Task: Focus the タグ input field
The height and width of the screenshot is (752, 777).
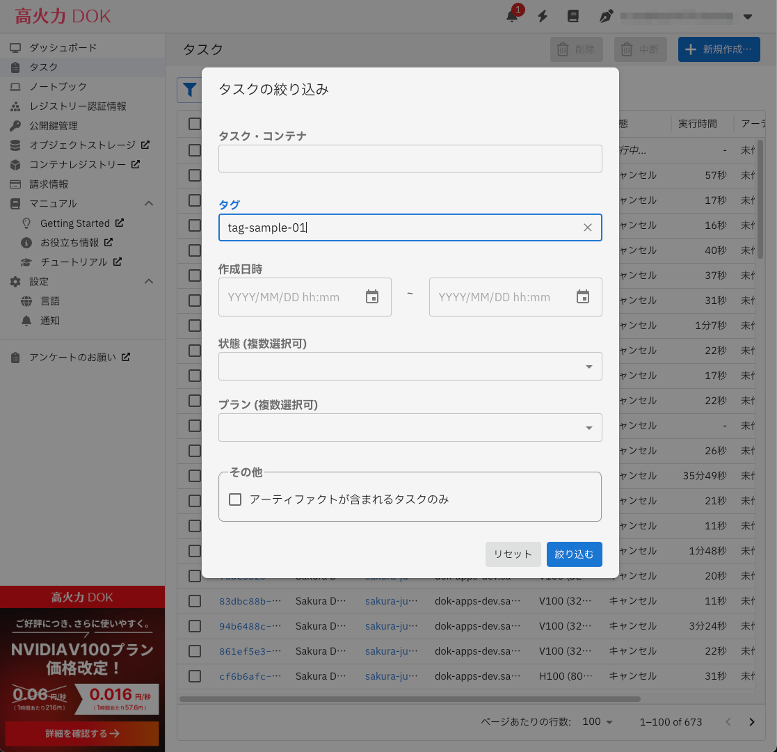Action: [410, 227]
